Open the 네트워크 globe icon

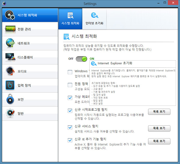[10, 43]
